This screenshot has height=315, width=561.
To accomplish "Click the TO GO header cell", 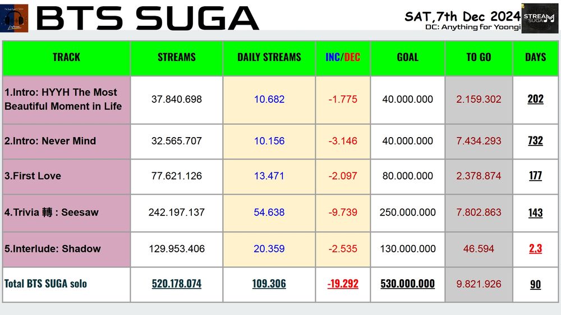I will [x=479, y=58].
